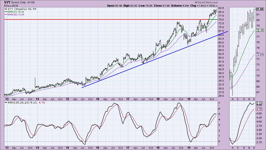Click the up-arrow triangle after the Chg value
The height and width of the screenshot is (150, 266).
tap(217, 6)
